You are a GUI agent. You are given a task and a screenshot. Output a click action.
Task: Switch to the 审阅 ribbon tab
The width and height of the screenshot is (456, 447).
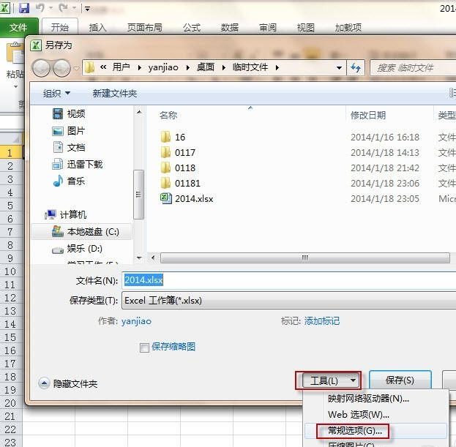(x=268, y=28)
